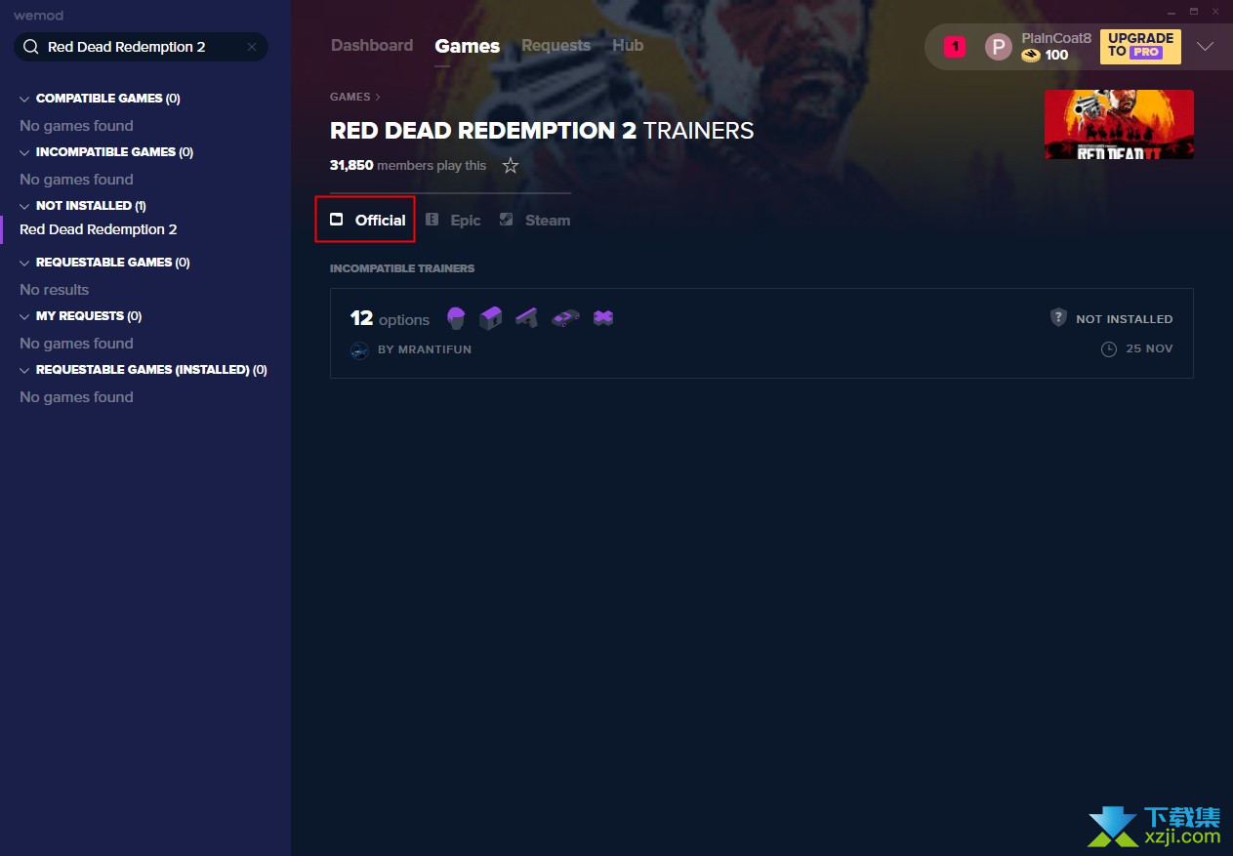The width and height of the screenshot is (1233, 856).
Task: Click the clock icon by 25 NOV
Action: click(1109, 348)
